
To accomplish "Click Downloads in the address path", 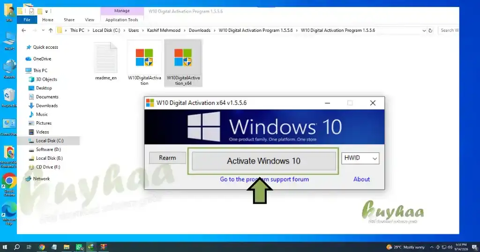I will pyautogui.click(x=200, y=30).
